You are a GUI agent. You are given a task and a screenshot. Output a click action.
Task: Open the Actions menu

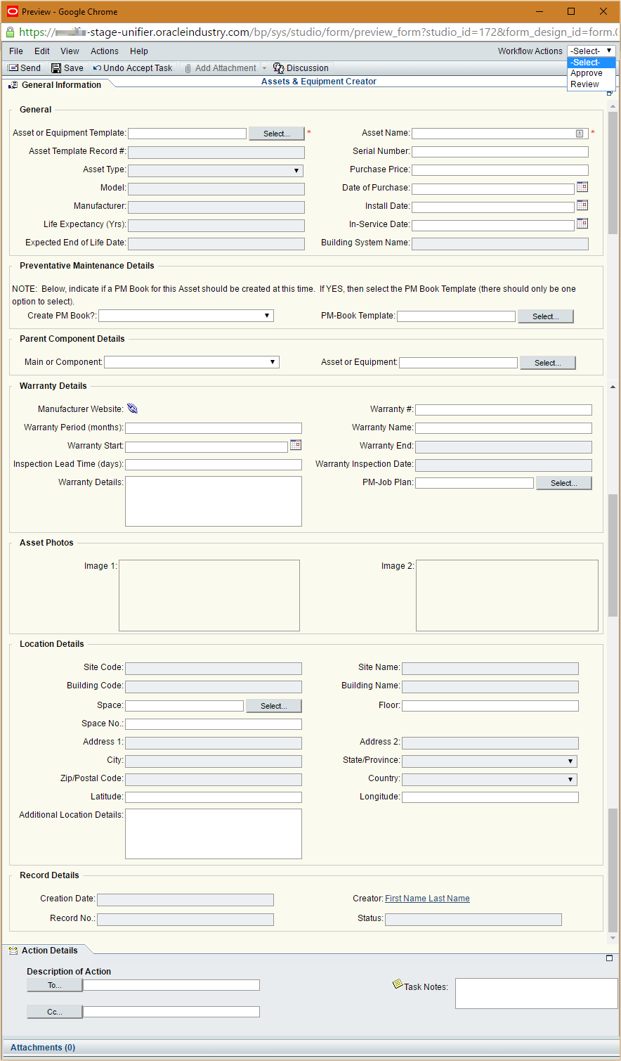[x=105, y=51]
